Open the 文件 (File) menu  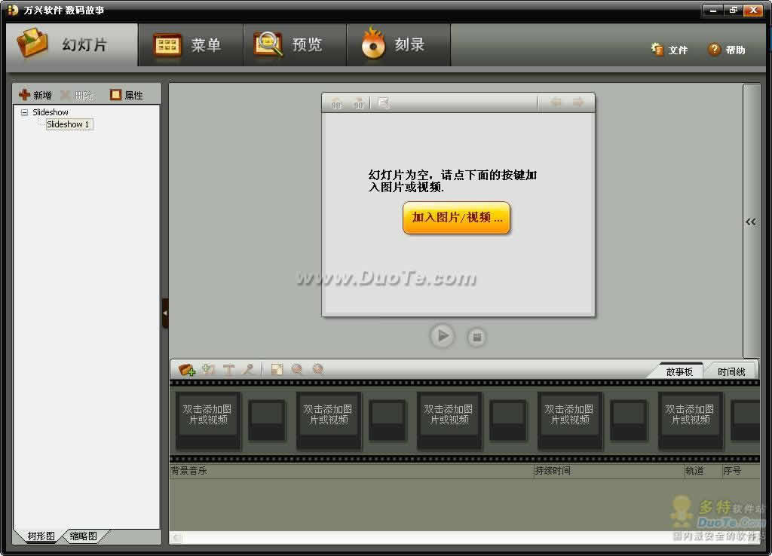point(669,50)
